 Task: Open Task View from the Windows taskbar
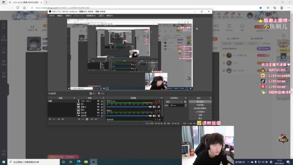[x=71, y=162]
